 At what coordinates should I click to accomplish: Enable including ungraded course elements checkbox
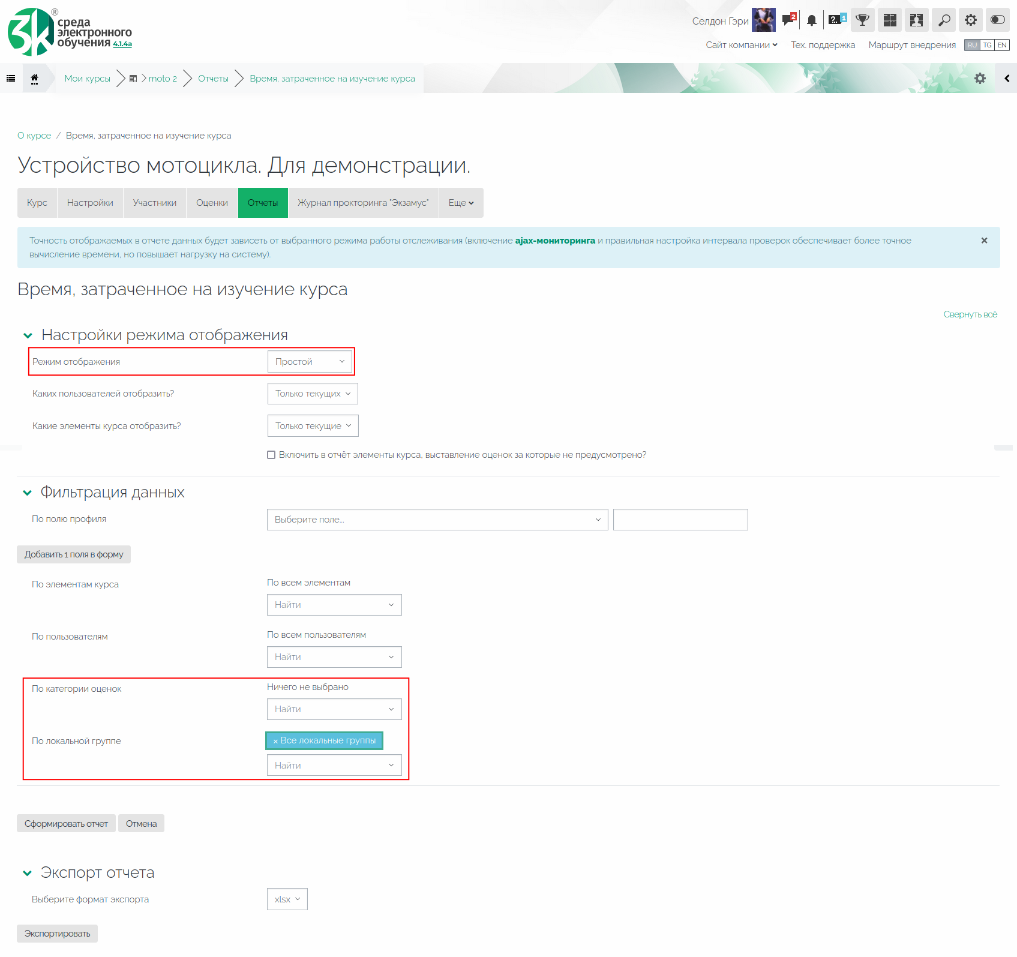pyautogui.click(x=271, y=455)
